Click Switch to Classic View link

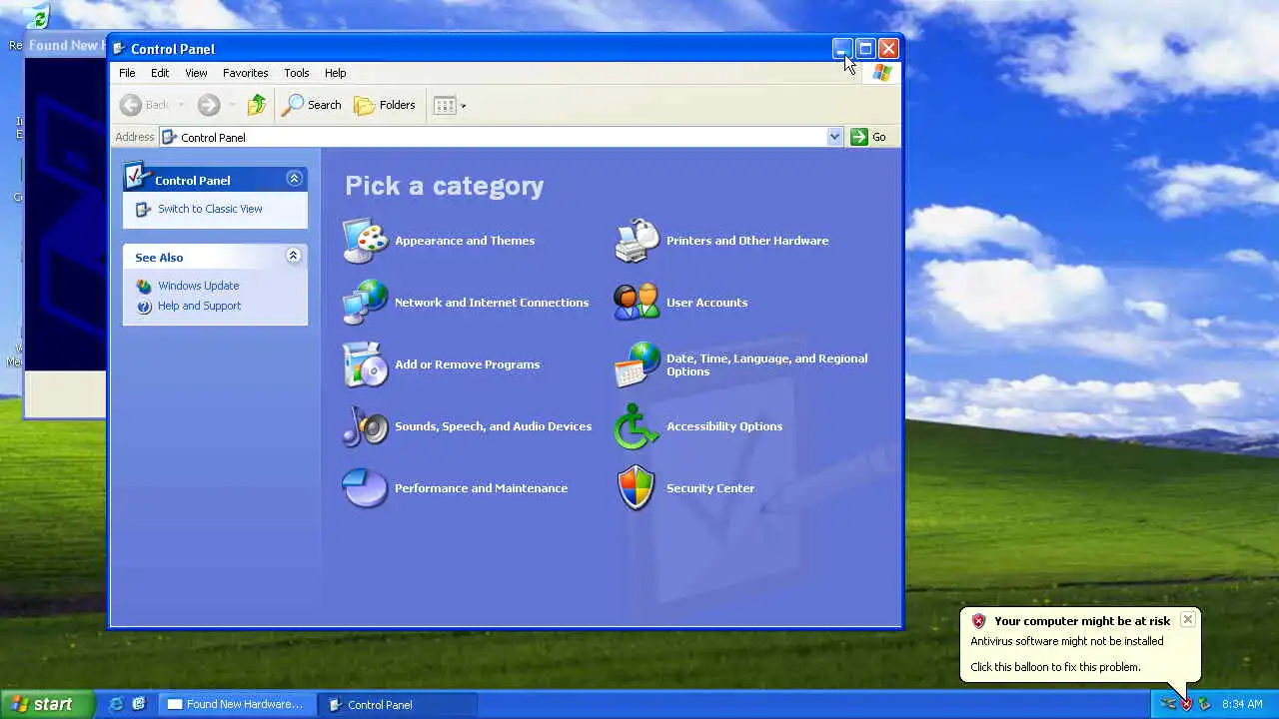(x=210, y=209)
